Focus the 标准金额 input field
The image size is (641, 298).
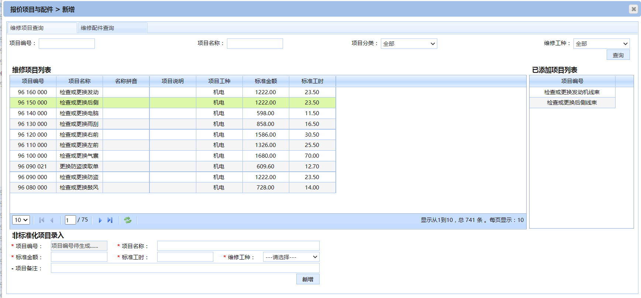(x=79, y=257)
